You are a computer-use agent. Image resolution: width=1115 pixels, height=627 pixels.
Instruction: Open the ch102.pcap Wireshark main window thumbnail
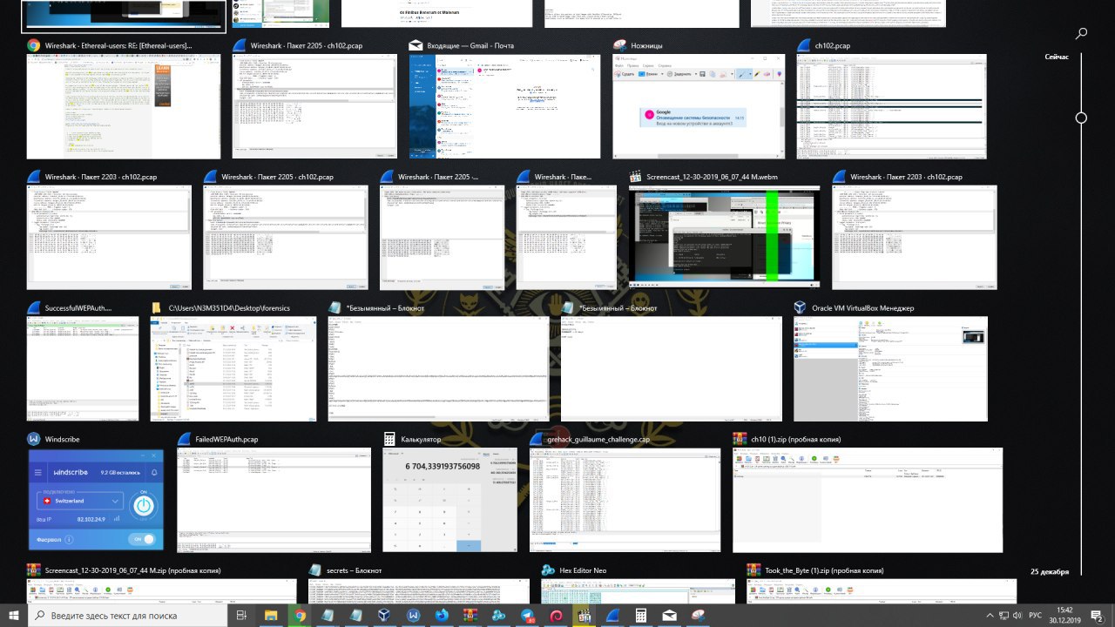point(892,106)
